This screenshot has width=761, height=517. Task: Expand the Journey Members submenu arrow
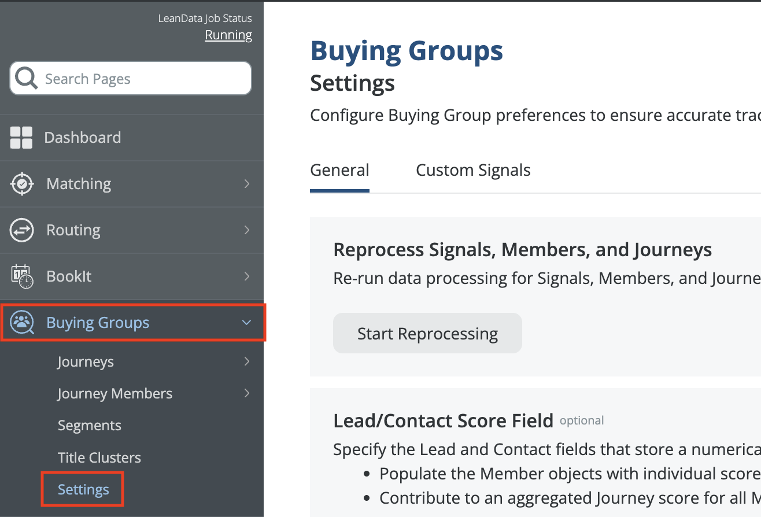click(x=247, y=394)
